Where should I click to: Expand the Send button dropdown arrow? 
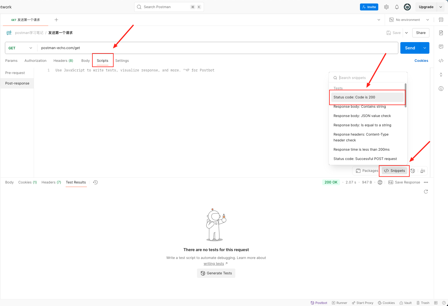(x=424, y=48)
